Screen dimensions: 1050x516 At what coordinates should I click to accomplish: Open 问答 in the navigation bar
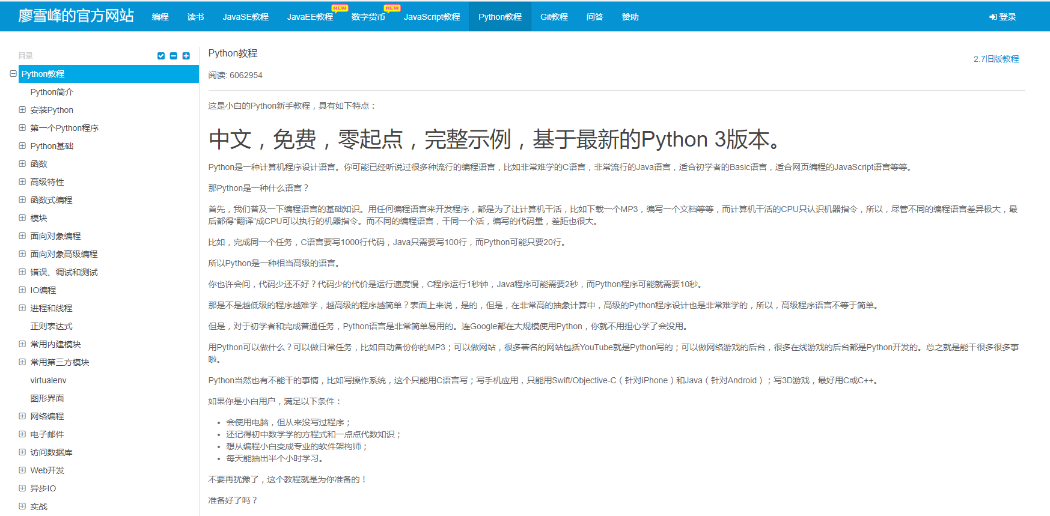point(594,17)
